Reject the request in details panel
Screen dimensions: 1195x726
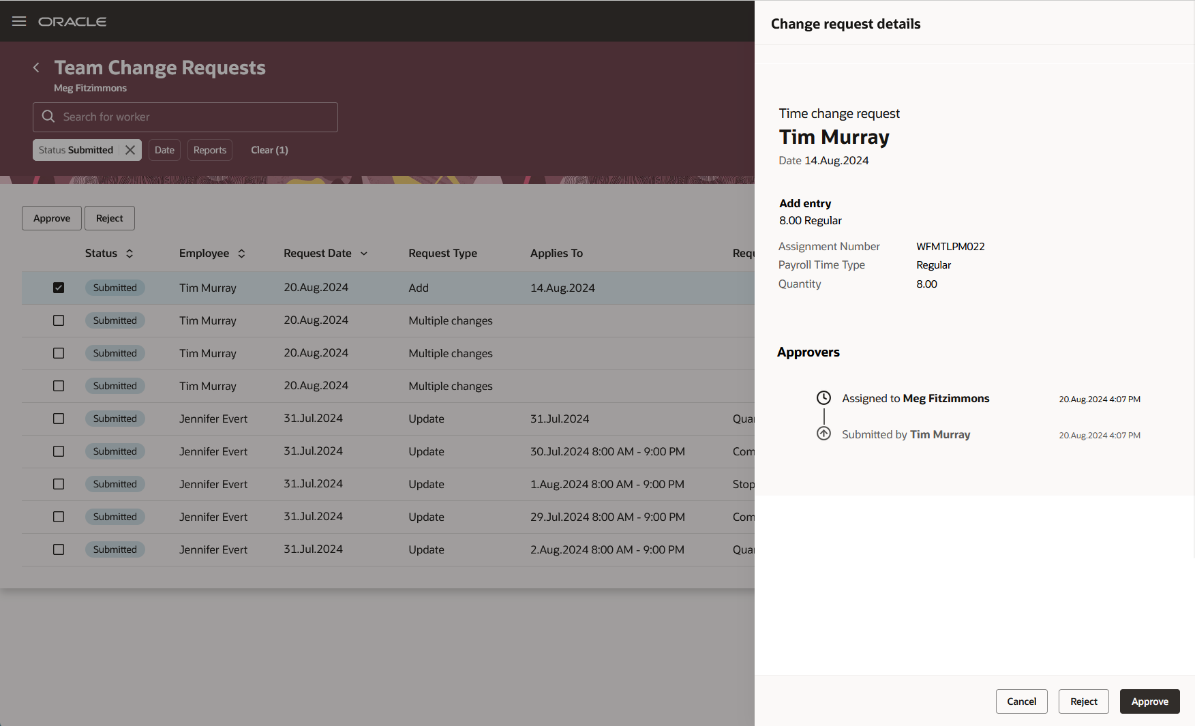point(1084,701)
